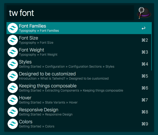Click subtitle 'Getting Started » State Variants » Hover'

48,102
